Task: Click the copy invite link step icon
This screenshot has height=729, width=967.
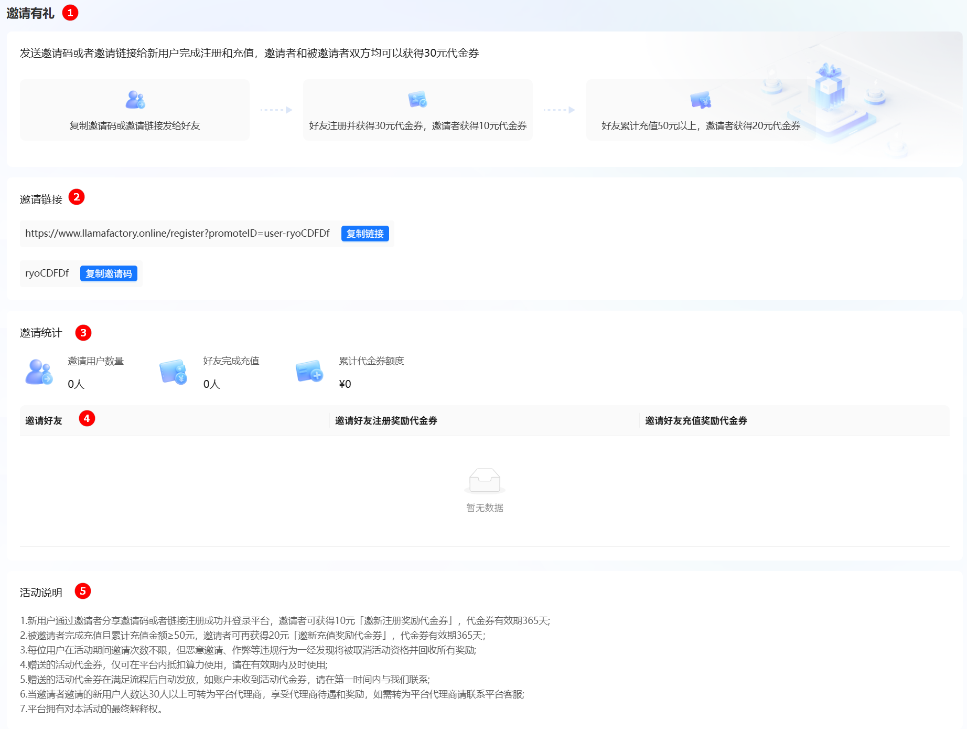Action: click(135, 99)
